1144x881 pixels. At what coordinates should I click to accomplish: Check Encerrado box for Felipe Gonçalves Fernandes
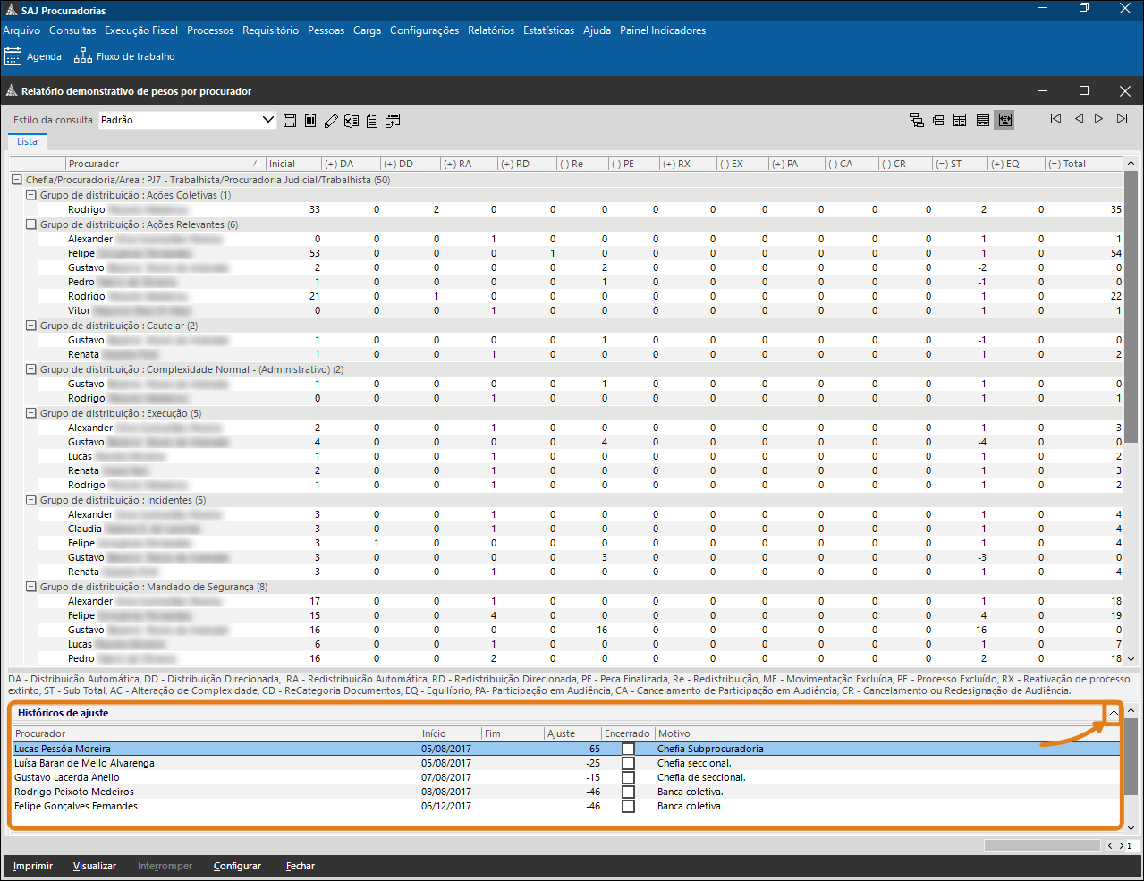(x=628, y=806)
